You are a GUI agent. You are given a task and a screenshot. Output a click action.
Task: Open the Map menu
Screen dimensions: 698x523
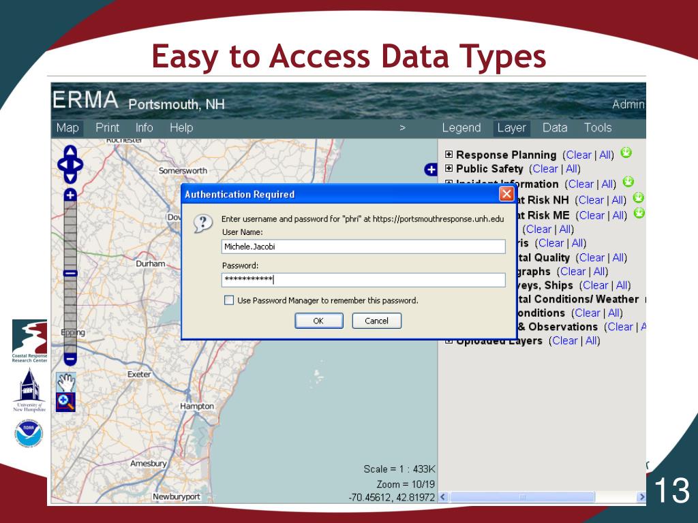pos(67,128)
